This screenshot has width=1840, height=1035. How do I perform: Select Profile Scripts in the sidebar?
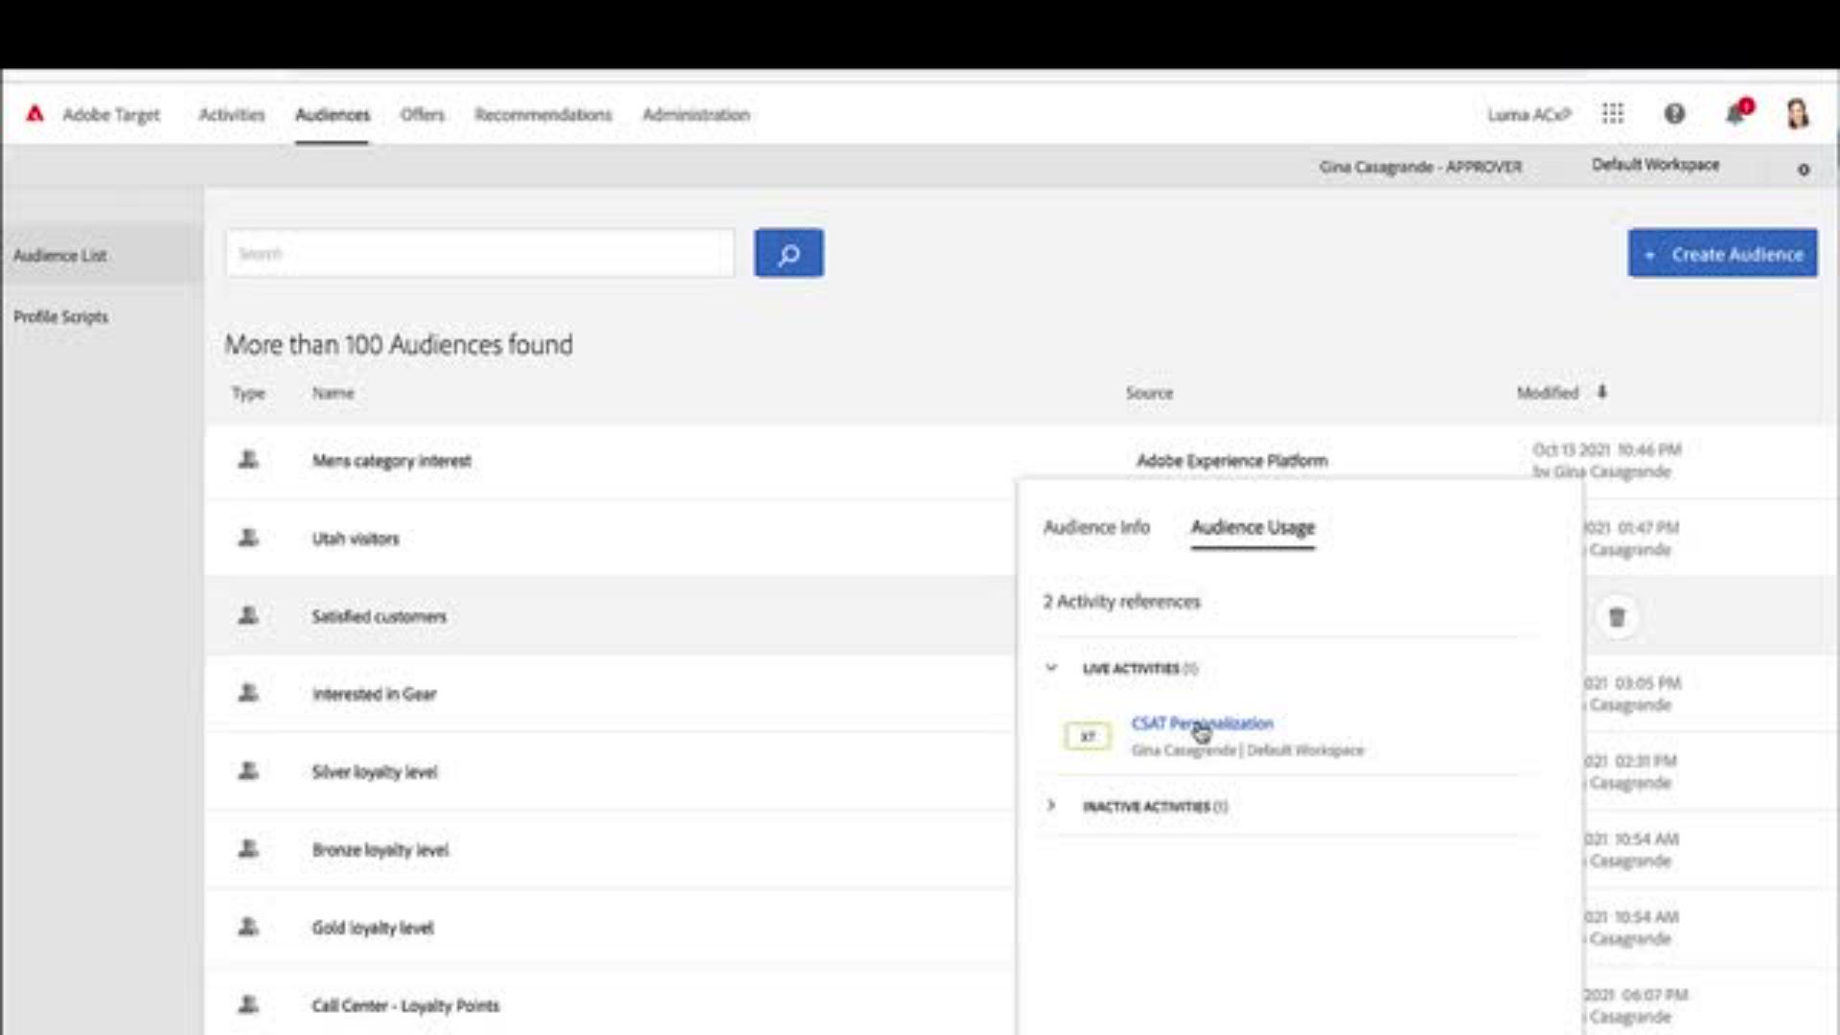pos(61,316)
